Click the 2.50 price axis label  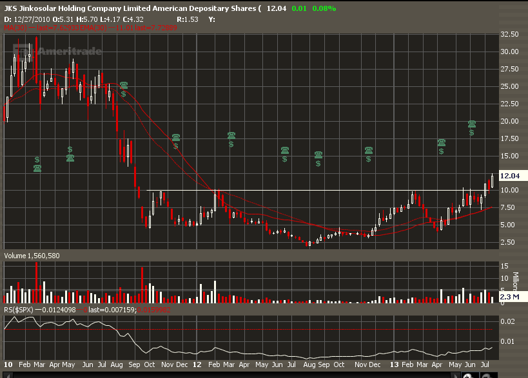pos(507,242)
